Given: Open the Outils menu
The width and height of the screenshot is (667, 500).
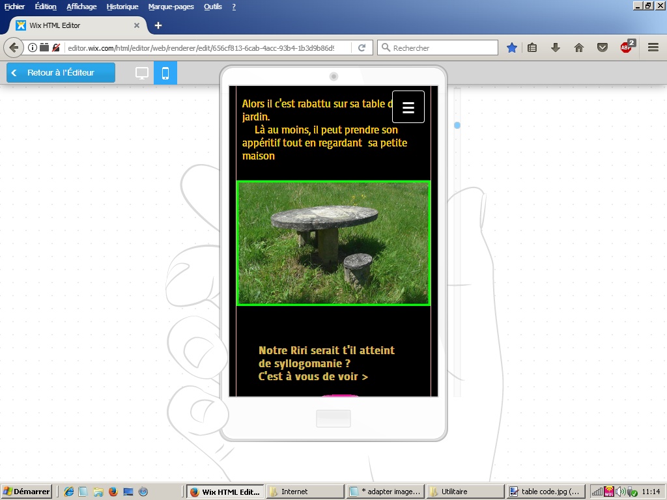Looking at the screenshot, I should coord(213,7).
